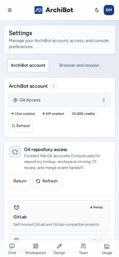The width and height of the screenshot is (119, 257).
Task: Open the DM user avatar menu
Action: [109, 10]
